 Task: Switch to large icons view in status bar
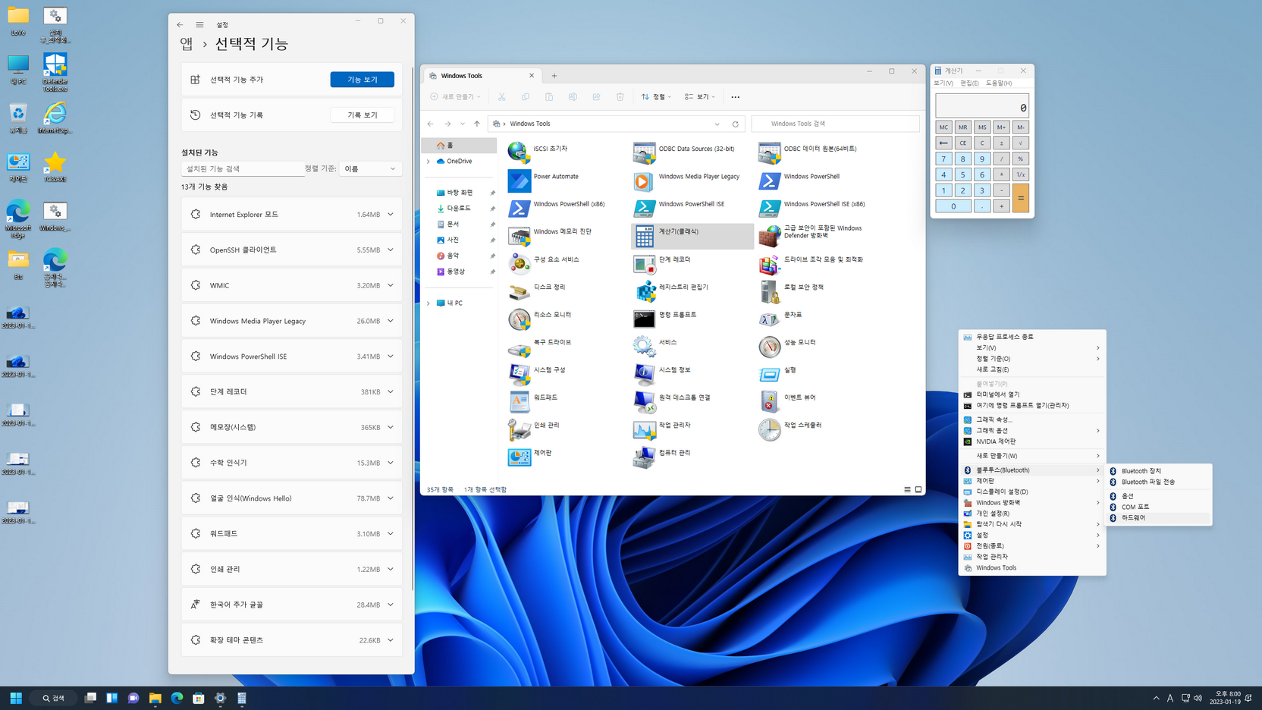coord(918,490)
